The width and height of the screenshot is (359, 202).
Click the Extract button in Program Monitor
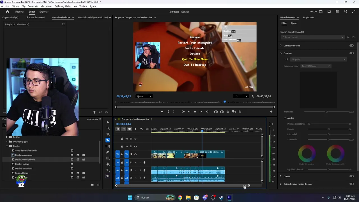(x=222, y=112)
